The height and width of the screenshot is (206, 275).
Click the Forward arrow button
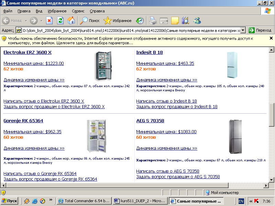[x=33, y=21]
